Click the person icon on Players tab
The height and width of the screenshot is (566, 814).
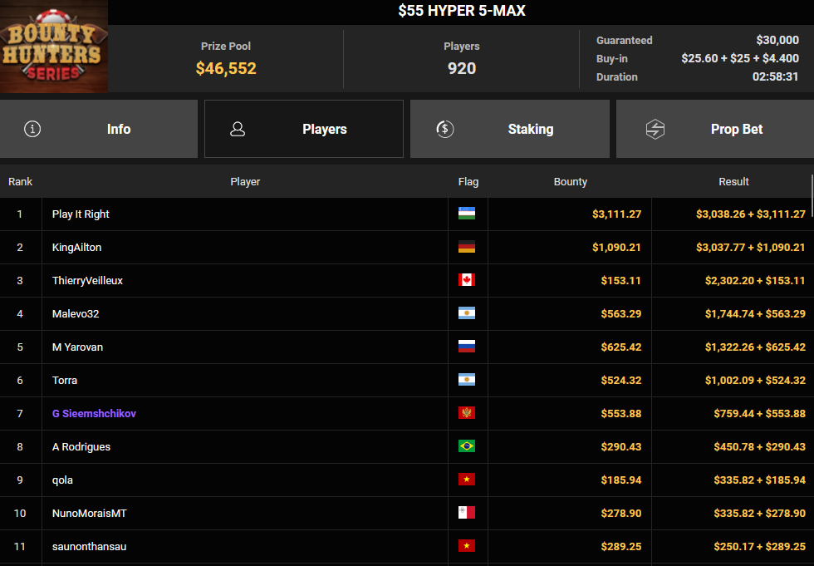tap(238, 129)
